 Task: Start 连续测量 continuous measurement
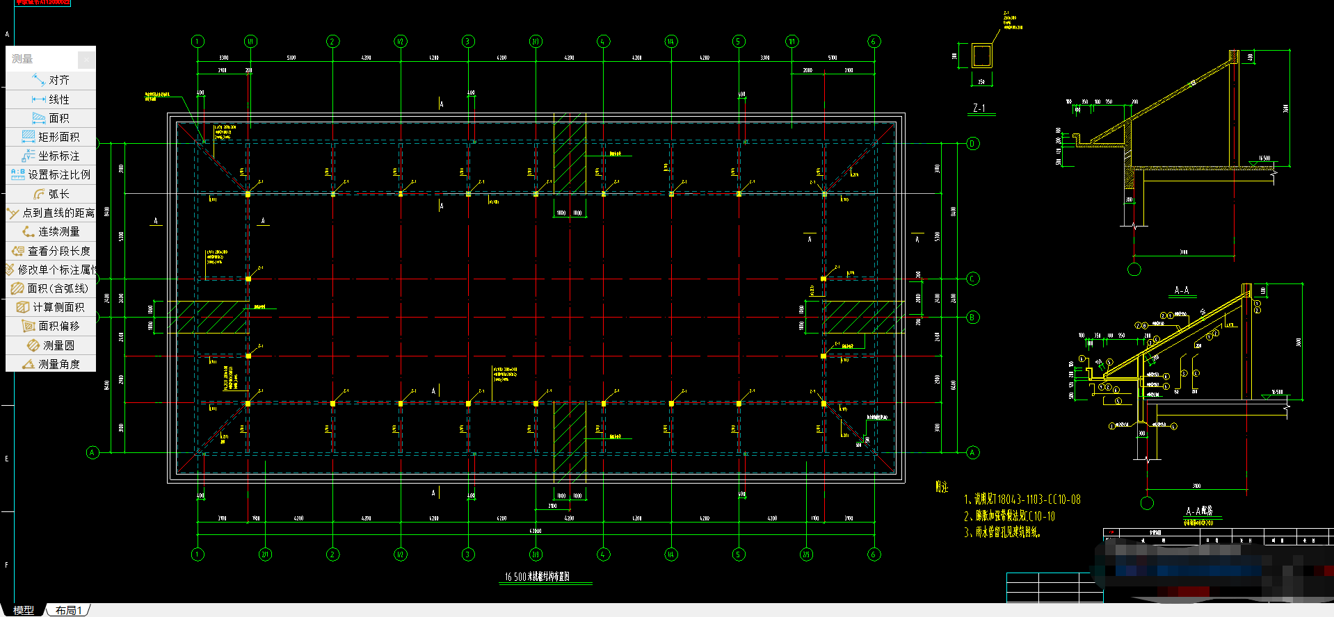coord(51,231)
